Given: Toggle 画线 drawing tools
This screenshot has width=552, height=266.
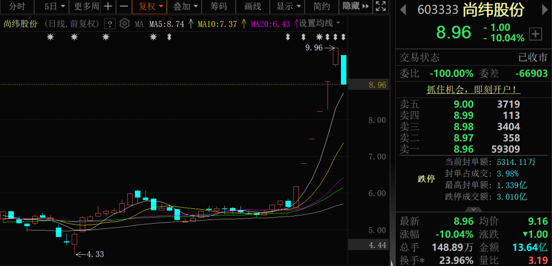Looking at the screenshot, I should tap(253, 6).
